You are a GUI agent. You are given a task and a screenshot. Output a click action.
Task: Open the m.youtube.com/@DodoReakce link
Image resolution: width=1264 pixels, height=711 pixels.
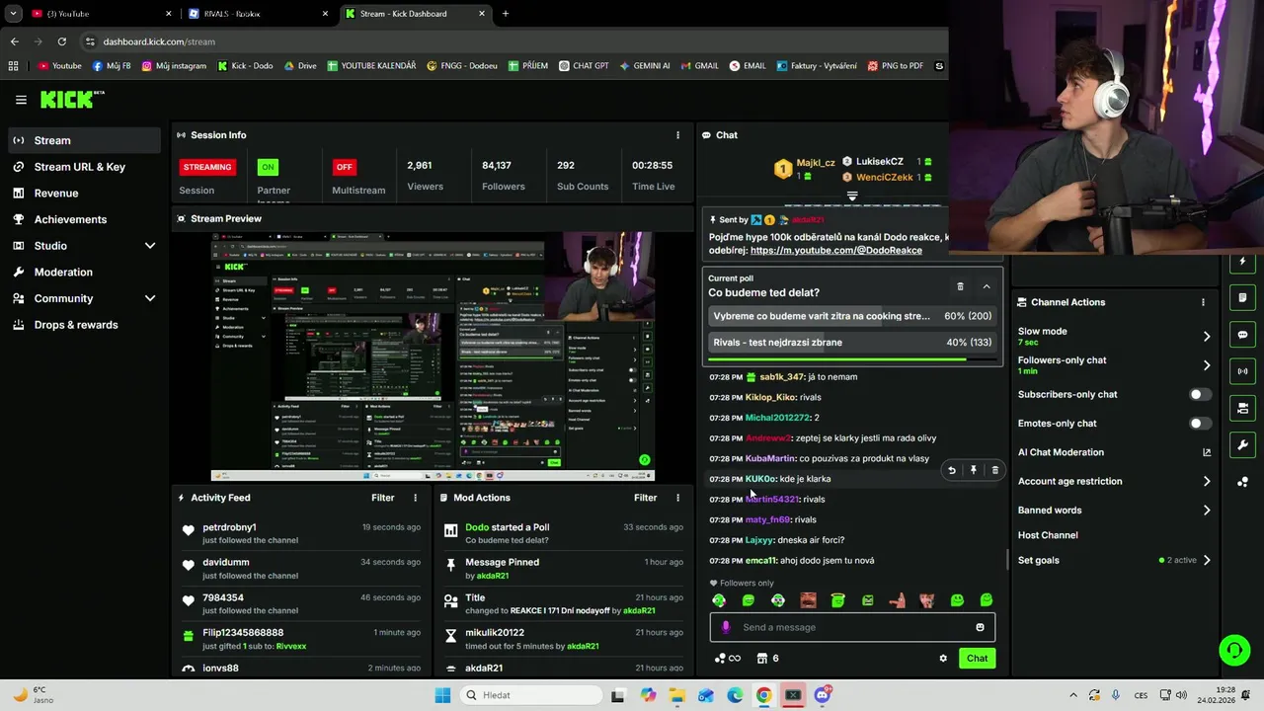[836, 250]
